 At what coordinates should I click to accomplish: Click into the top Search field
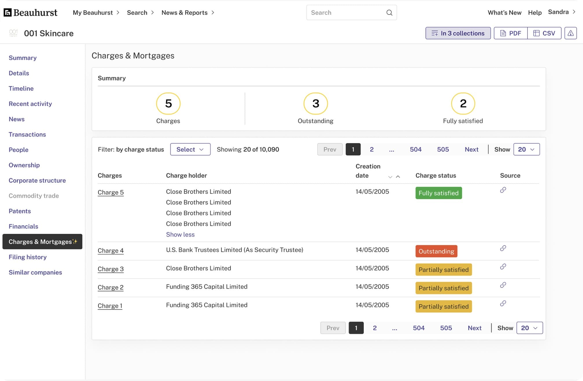click(x=351, y=12)
